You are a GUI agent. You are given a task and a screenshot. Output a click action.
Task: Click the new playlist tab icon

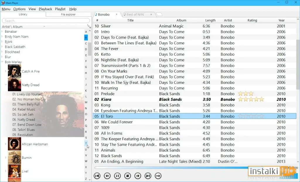pyautogui.click(x=159, y=14)
